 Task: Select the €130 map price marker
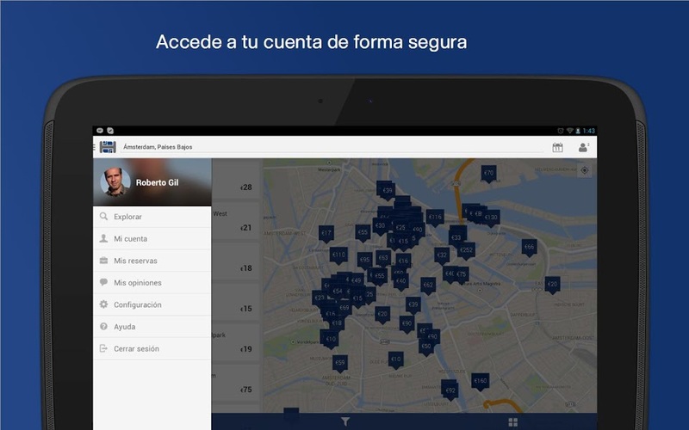pos(491,218)
